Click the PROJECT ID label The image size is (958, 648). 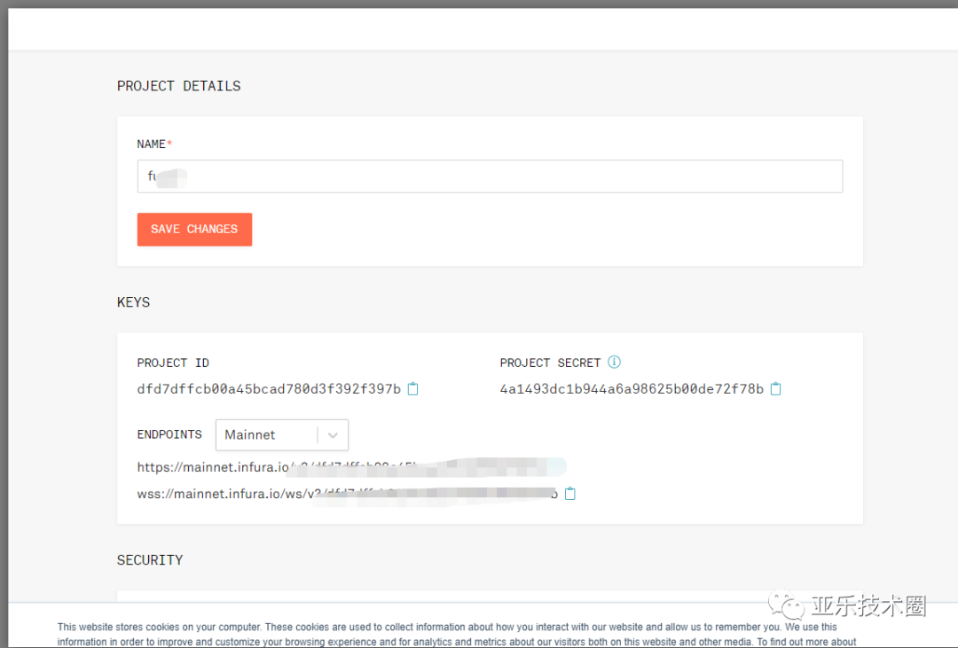tap(173, 363)
